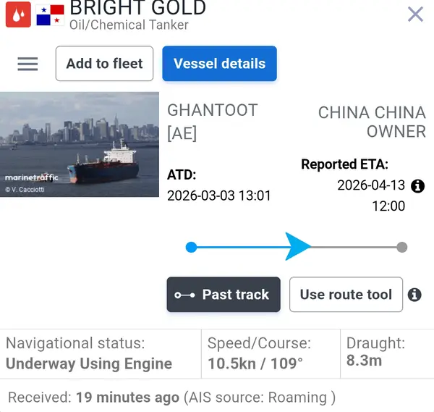This screenshot has width=434, height=412.
Task: Click the info icon beside Reported ETA
Action: (x=417, y=186)
